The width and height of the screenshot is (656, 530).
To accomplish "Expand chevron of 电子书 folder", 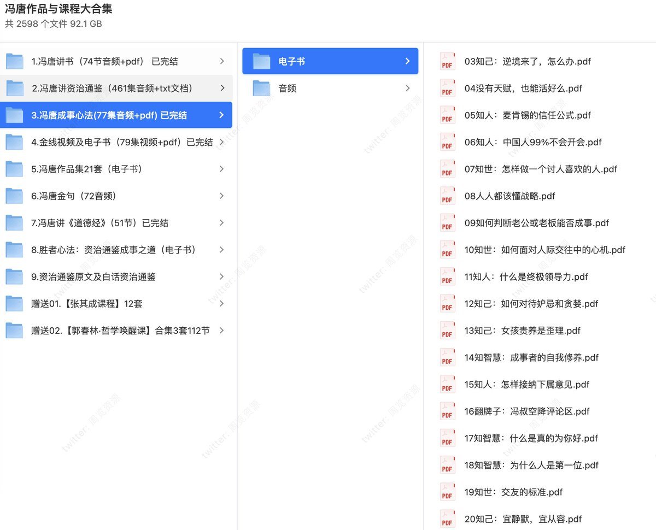I will pos(407,61).
